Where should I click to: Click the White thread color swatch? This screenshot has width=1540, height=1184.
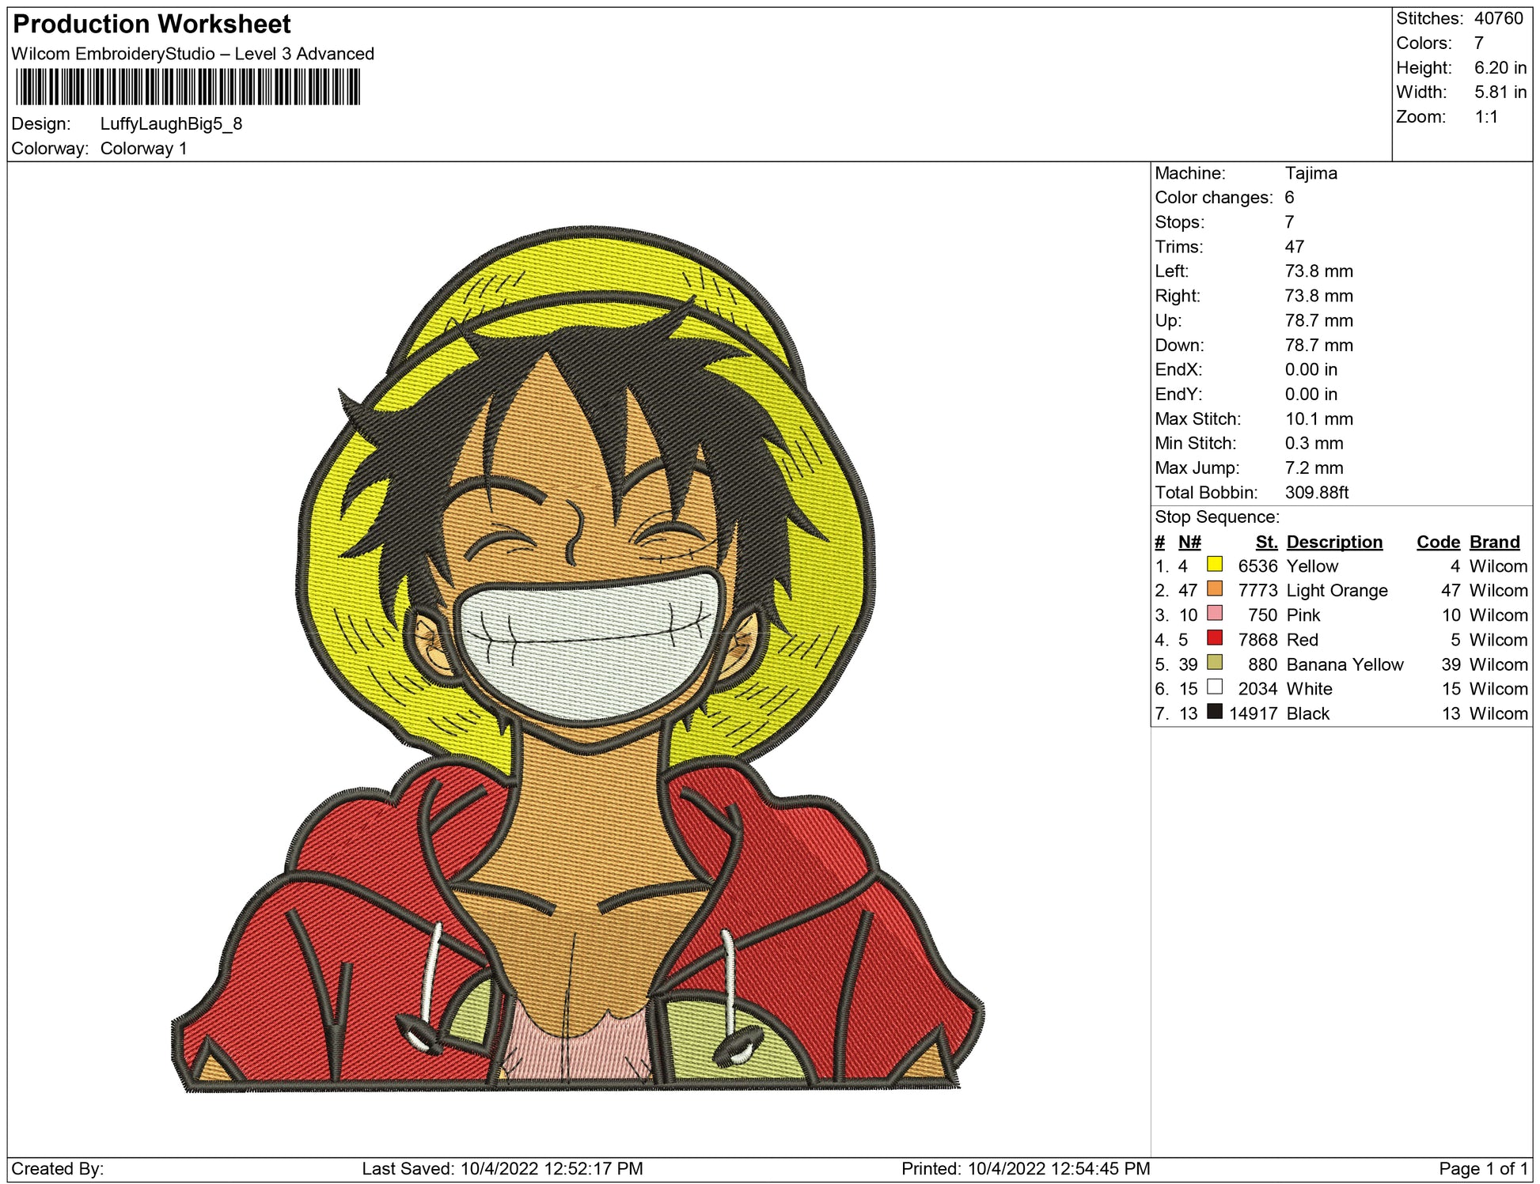point(1214,687)
